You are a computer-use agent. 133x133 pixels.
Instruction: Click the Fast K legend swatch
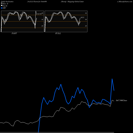[x=2, y=6]
